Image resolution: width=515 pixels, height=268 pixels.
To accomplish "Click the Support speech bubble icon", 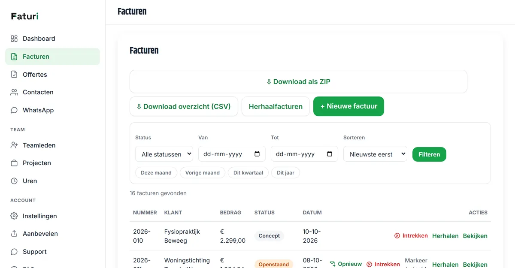I will [14, 252].
